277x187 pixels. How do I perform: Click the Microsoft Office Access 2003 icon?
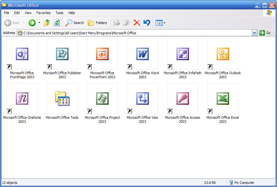(183, 98)
